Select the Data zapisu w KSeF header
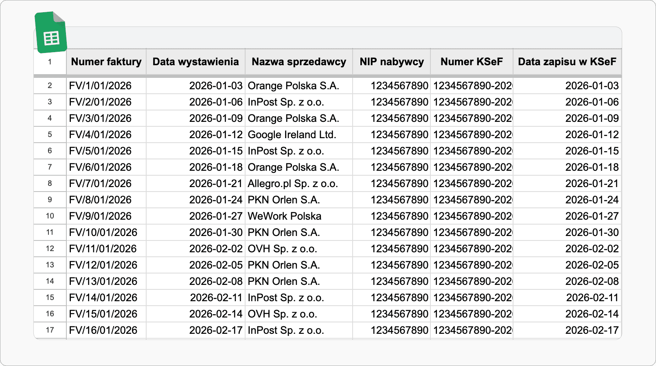This screenshot has width=656, height=366. pyautogui.click(x=567, y=62)
